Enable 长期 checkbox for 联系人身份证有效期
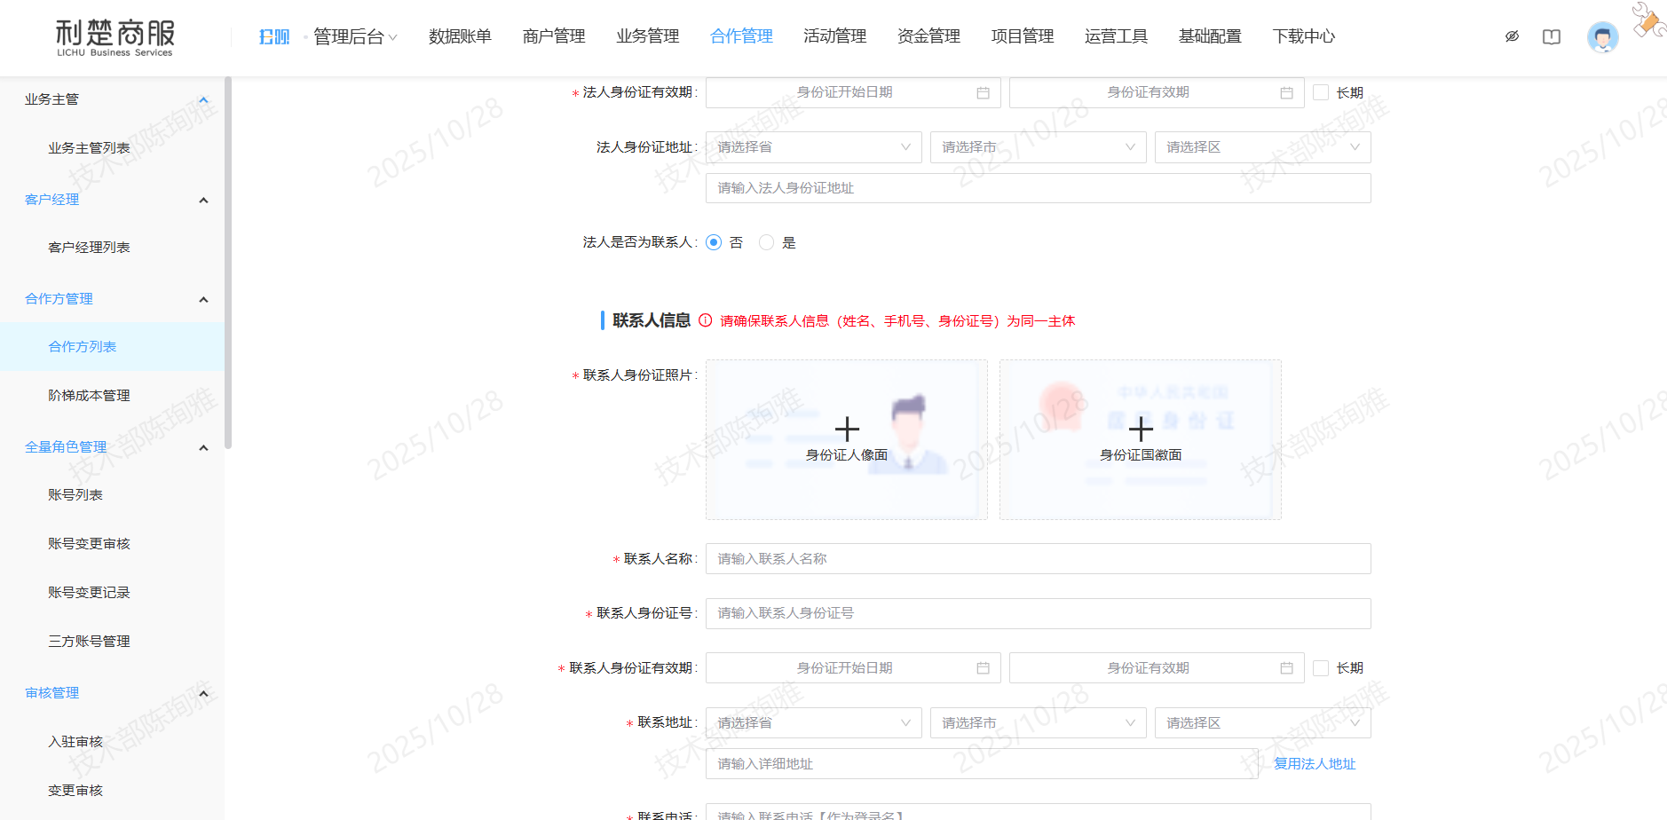1667x820 pixels. [x=1321, y=668]
